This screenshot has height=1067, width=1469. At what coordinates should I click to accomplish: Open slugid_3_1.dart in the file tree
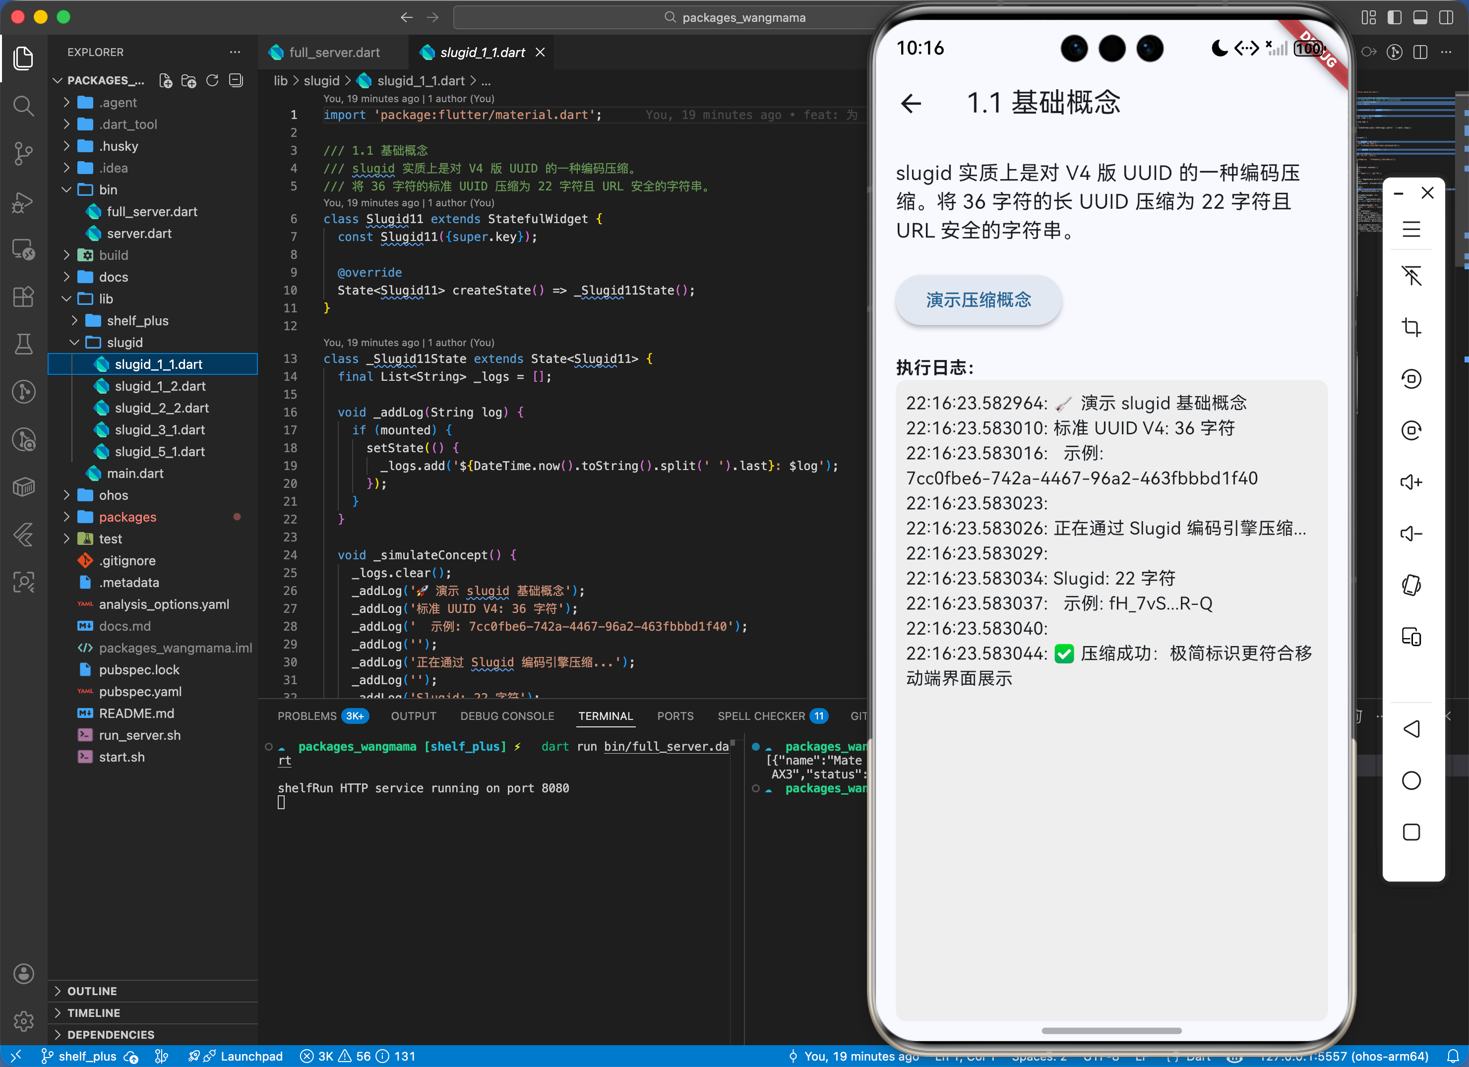pos(159,429)
